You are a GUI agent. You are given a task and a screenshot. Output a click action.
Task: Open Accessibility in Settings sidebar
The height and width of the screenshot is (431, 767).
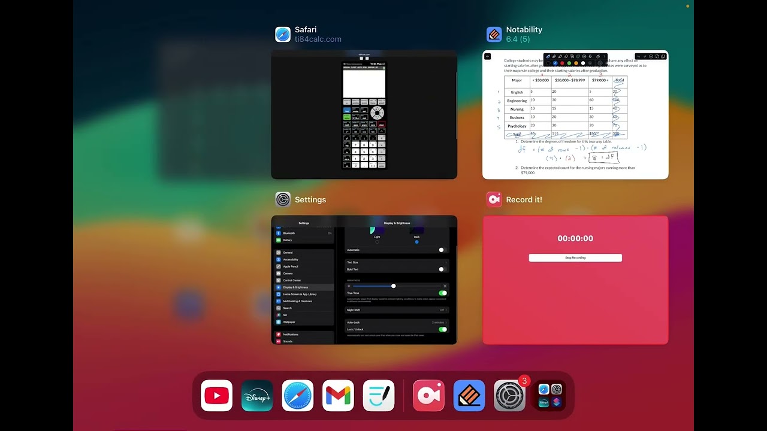303,259
